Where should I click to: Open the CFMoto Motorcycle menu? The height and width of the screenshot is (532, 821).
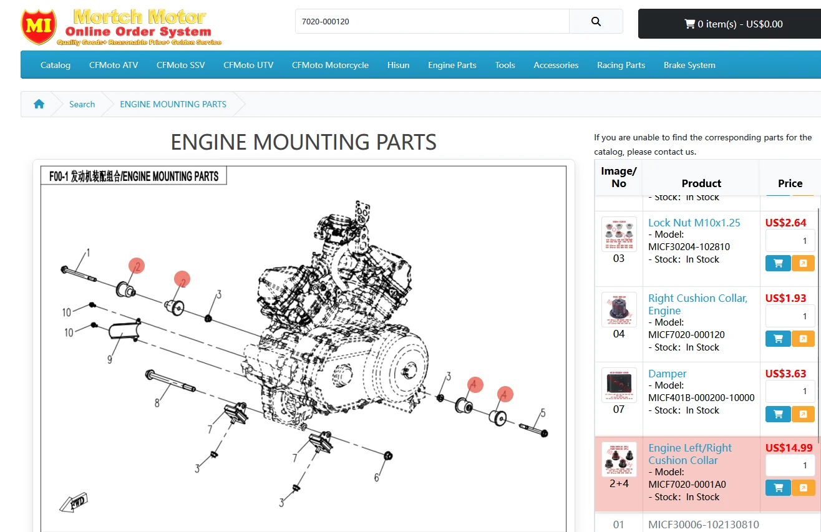click(x=330, y=65)
